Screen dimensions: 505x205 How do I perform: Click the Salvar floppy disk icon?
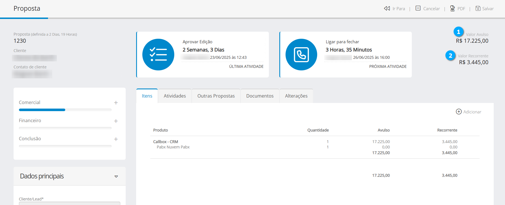tap(478, 8)
